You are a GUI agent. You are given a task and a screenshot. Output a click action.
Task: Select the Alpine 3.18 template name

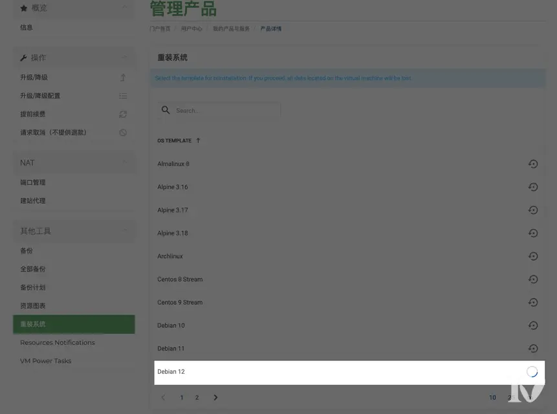coord(173,234)
